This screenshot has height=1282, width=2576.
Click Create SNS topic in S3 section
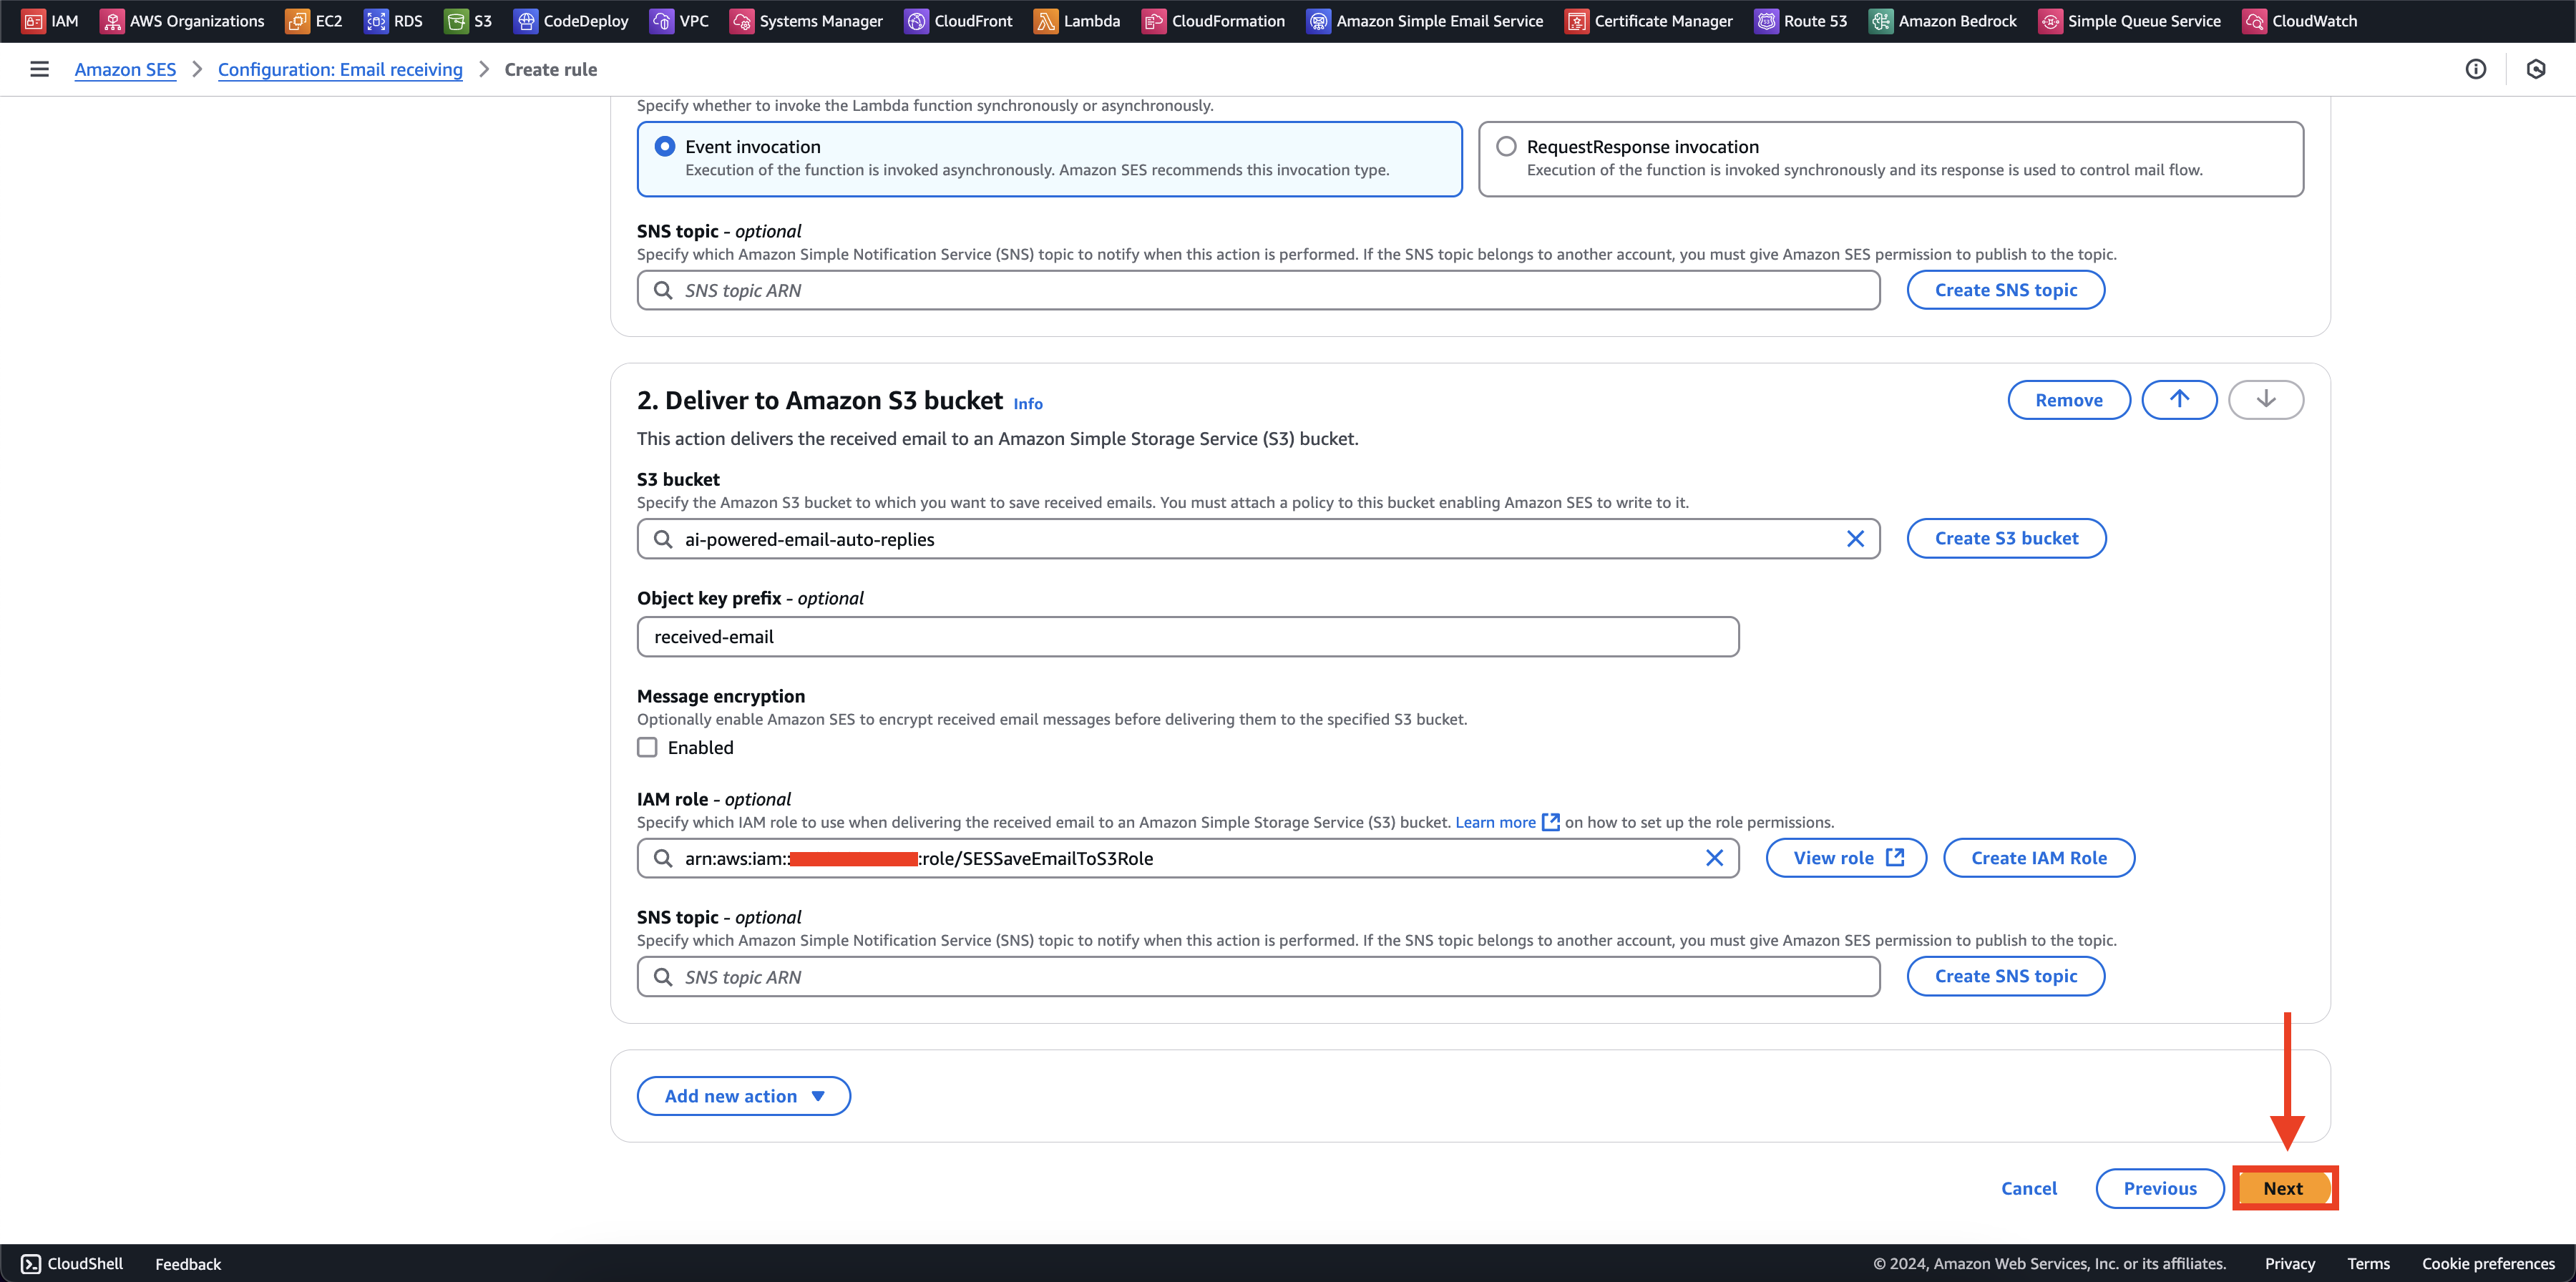[x=2006, y=976]
